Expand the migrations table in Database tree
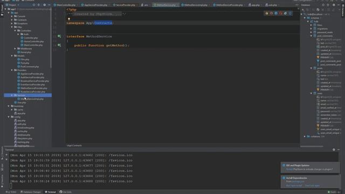Screen dimensions: 345x194 point(312,29)
